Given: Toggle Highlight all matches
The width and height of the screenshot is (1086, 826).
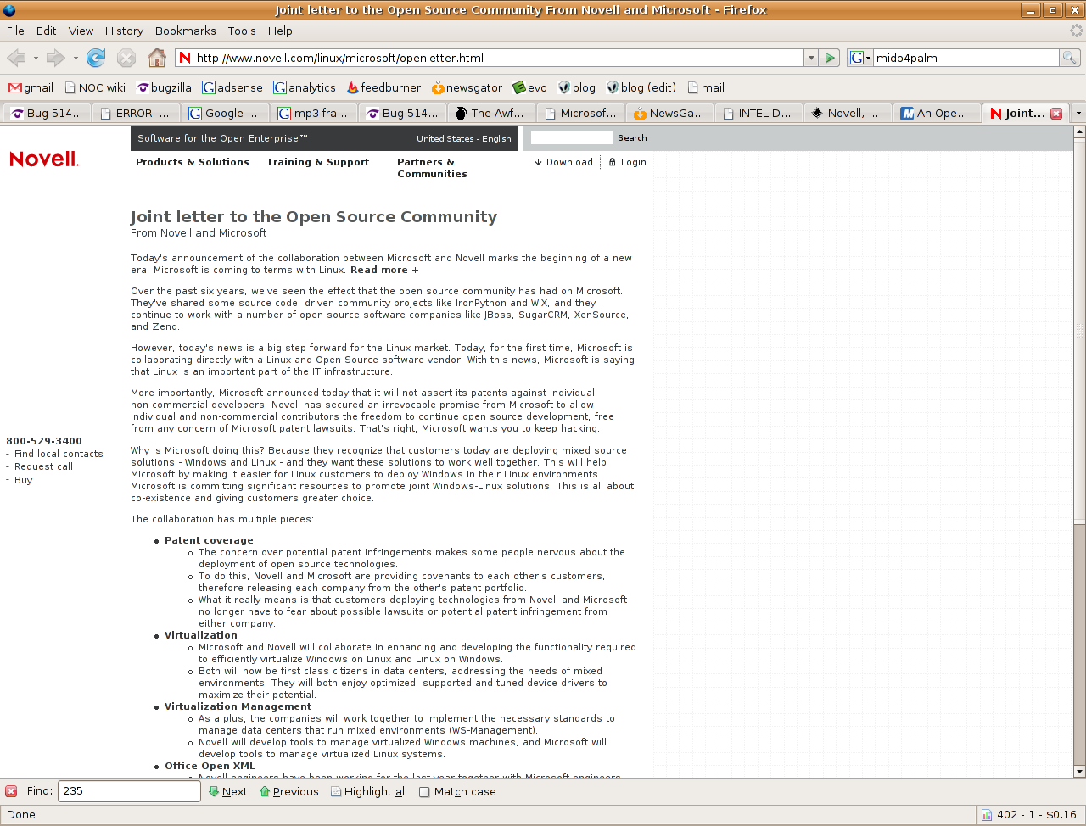Looking at the screenshot, I should point(369,791).
